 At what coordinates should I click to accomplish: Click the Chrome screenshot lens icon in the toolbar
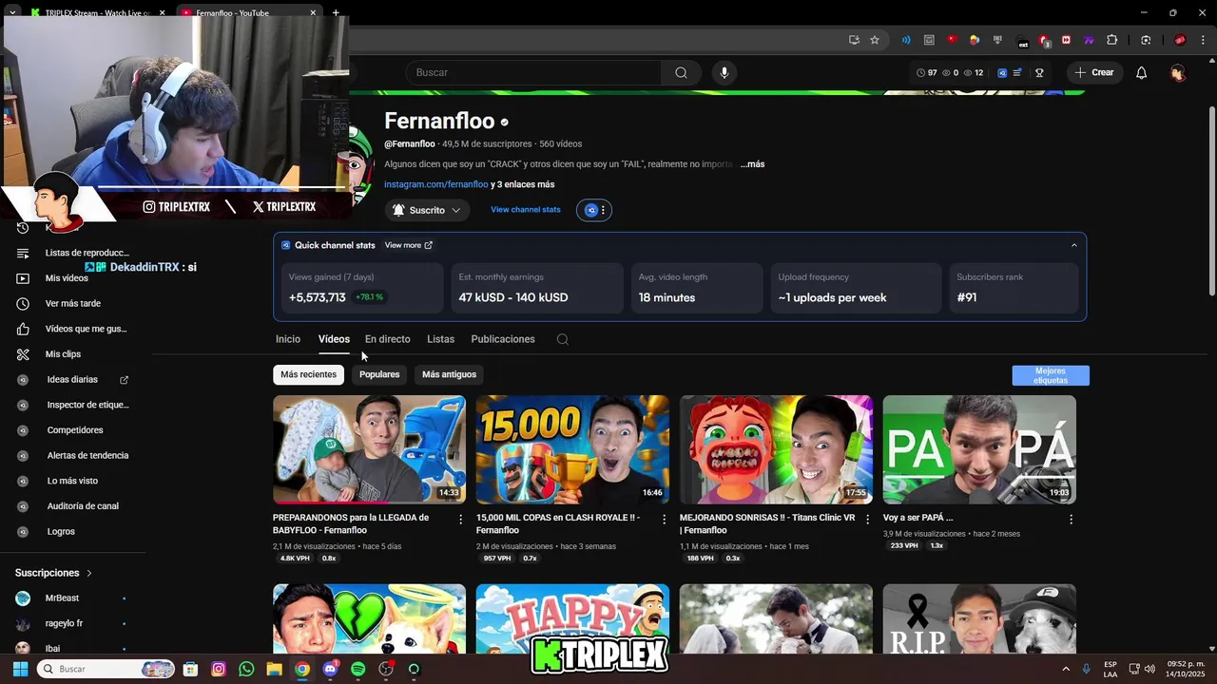pyautogui.click(x=1146, y=40)
